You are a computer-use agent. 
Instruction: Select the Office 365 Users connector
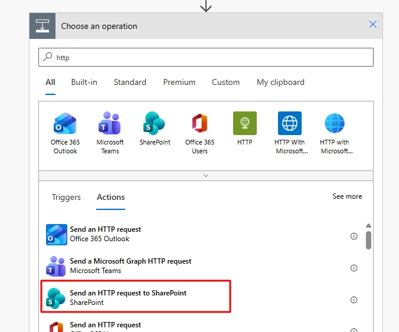click(199, 133)
